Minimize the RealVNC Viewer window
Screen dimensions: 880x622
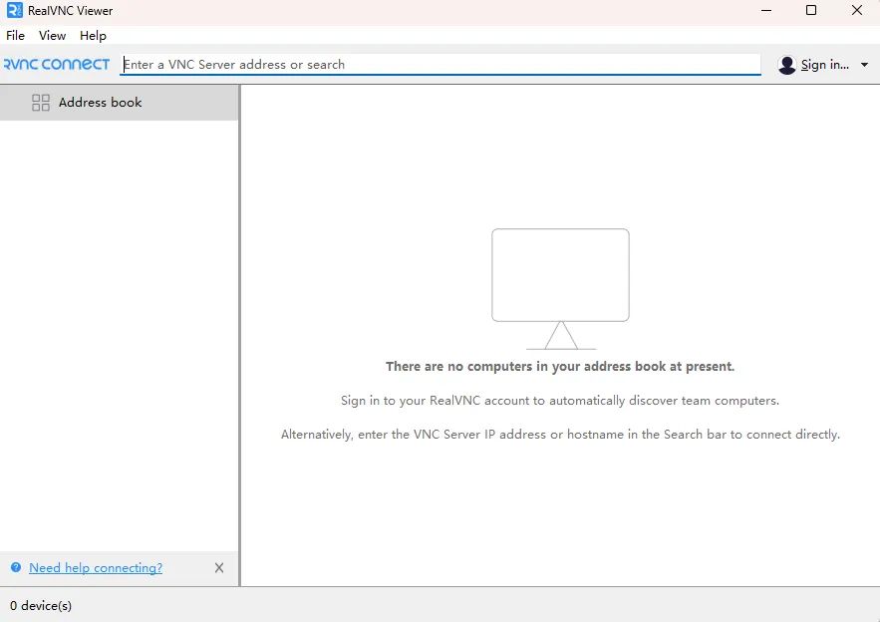click(x=764, y=11)
